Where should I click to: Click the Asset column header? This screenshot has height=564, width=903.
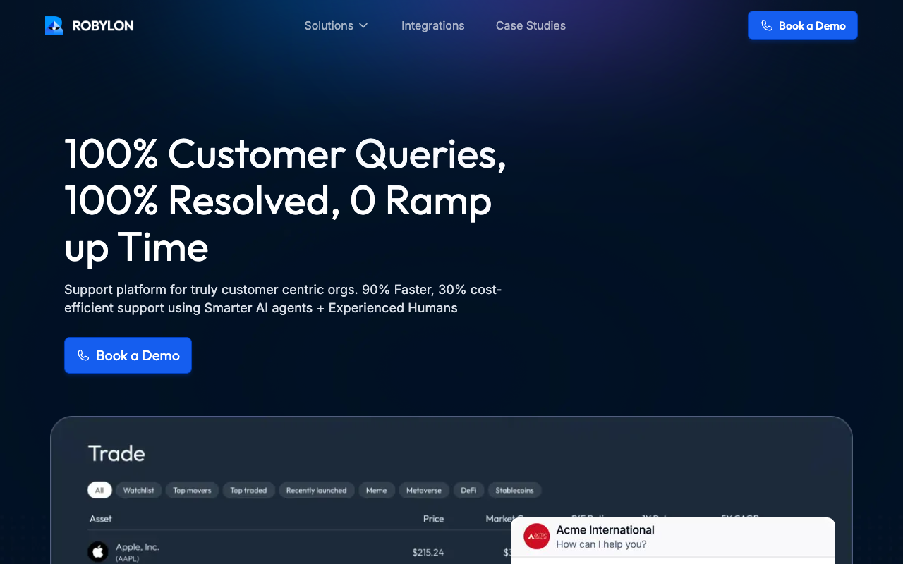101,519
